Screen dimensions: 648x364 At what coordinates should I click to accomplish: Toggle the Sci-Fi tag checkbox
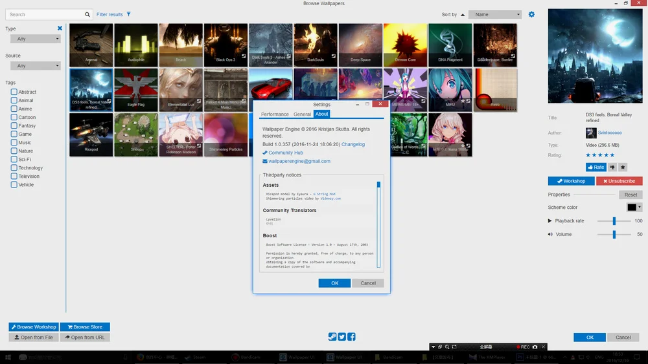[14, 160]
